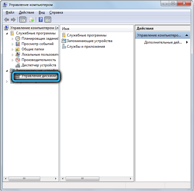The image size is (194, 191).
Task: Click Дополнительные дей... action link
Action: [163, 42]
